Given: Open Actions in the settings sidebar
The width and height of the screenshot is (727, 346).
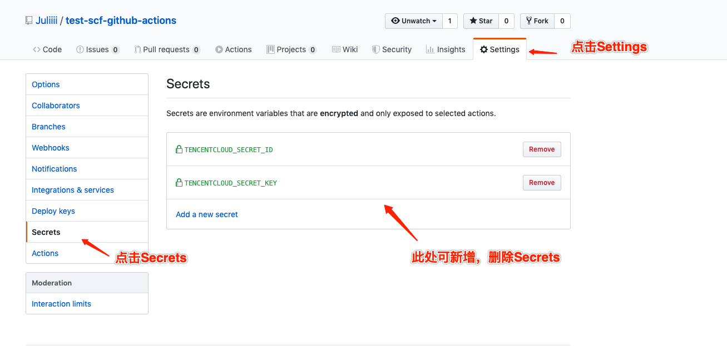Looking at the screenshot, I should click(87, 253).
